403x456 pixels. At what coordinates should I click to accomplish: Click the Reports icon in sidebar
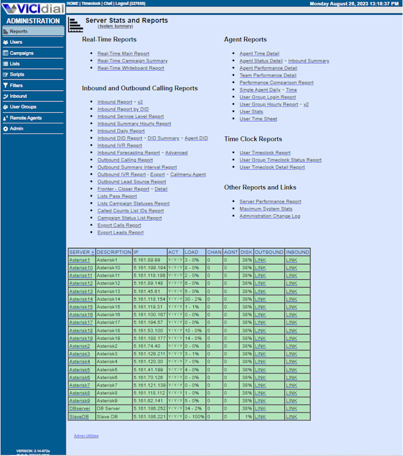[6, 31]
